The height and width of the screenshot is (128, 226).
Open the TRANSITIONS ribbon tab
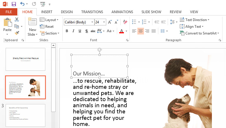click(92, 12)
